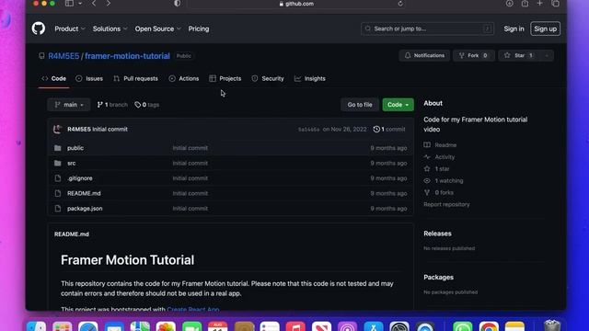Open the R4M5E5 owner profile link
589x331 pixels.
64,56
